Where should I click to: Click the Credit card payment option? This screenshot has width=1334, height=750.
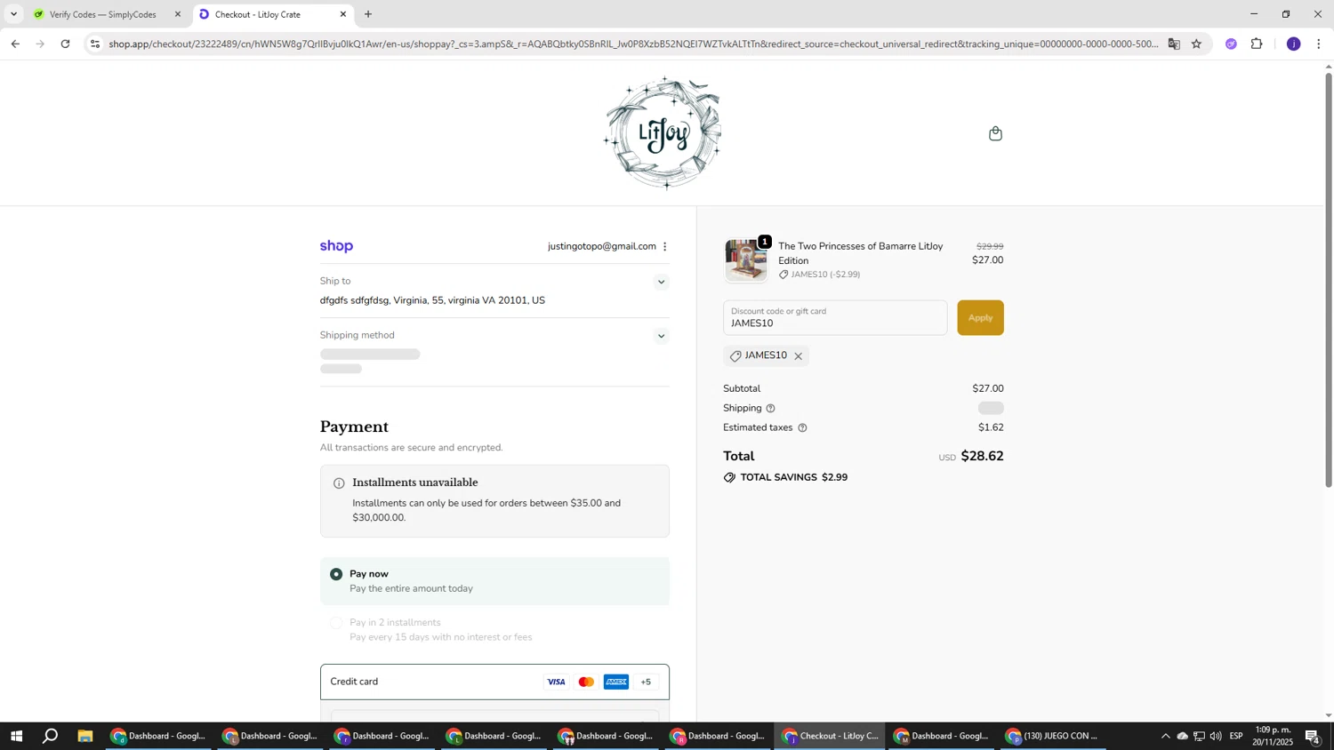tap(494, 682)
